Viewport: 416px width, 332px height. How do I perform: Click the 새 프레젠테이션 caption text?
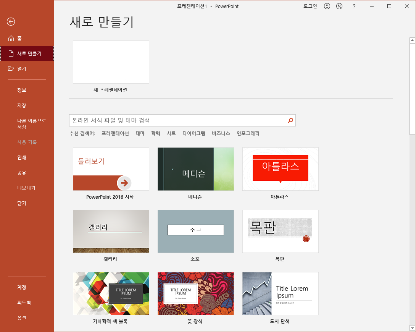pyautogui.click(x=110, y=90)
